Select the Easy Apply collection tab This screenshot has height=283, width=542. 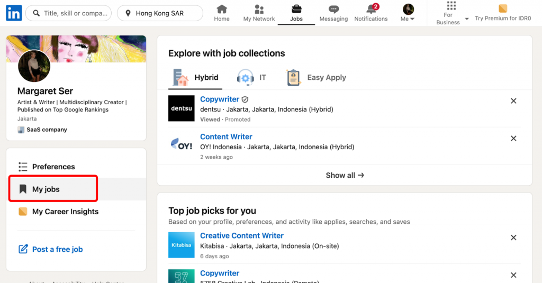point(316,78)
